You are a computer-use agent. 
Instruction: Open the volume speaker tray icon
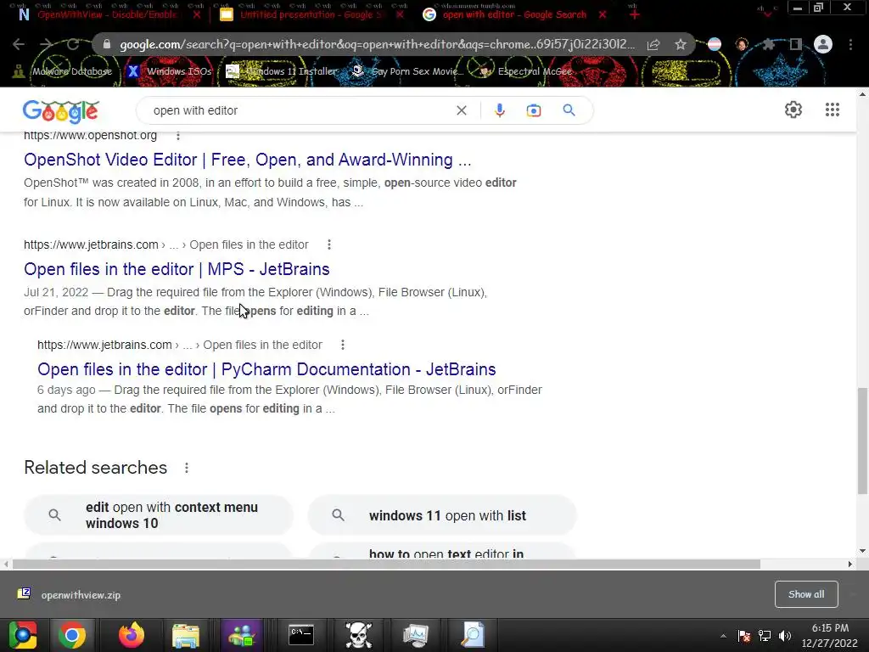pyautogui.click(x=785, y=636)
